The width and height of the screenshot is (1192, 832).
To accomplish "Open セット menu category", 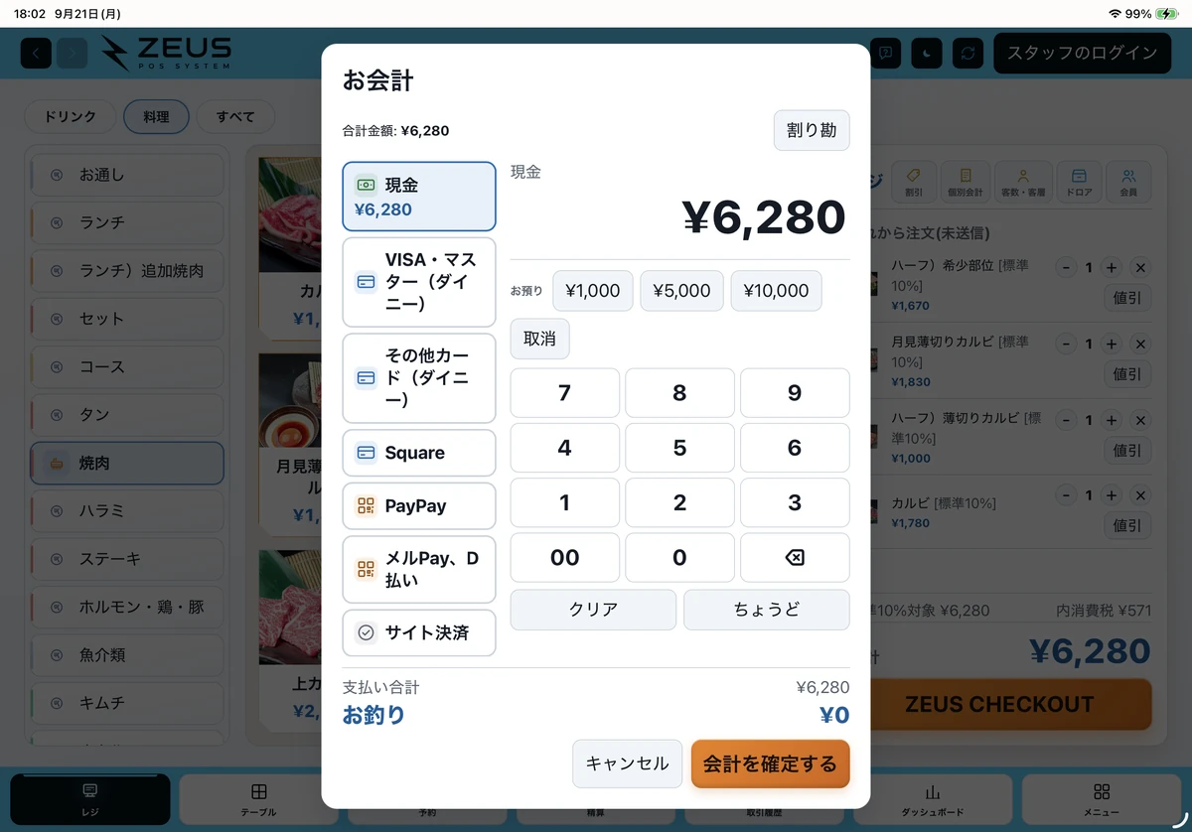I will pyautogui.click(x=127, y=319).
